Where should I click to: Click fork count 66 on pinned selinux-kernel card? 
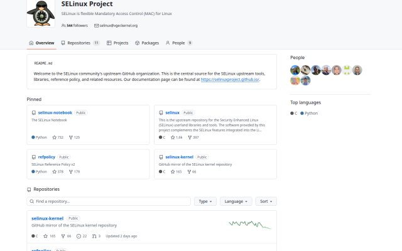click(x=192, y=171)
